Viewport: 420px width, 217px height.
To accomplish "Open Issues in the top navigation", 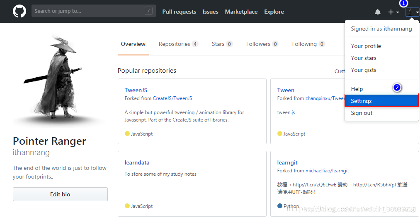I will tap(210, 12).
